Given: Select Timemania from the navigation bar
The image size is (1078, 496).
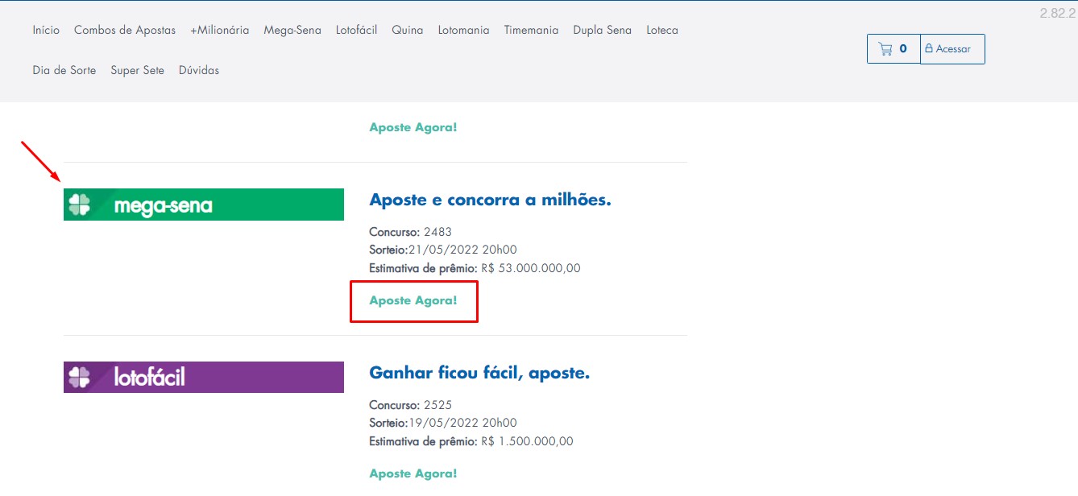Looking at the screenshot, I should 531,30.
